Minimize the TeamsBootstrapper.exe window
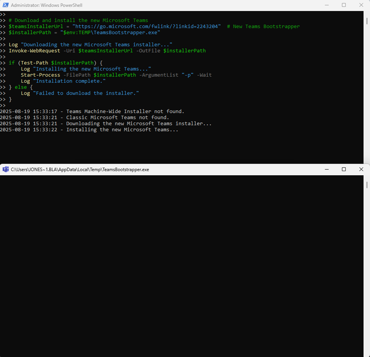Image resolution: width=370 pixels, height=357 pixels. (x=326, y=169)
